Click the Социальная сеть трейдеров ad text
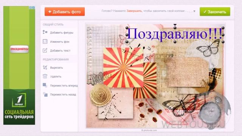Screen dimensions: 242x136 [19, 114]
